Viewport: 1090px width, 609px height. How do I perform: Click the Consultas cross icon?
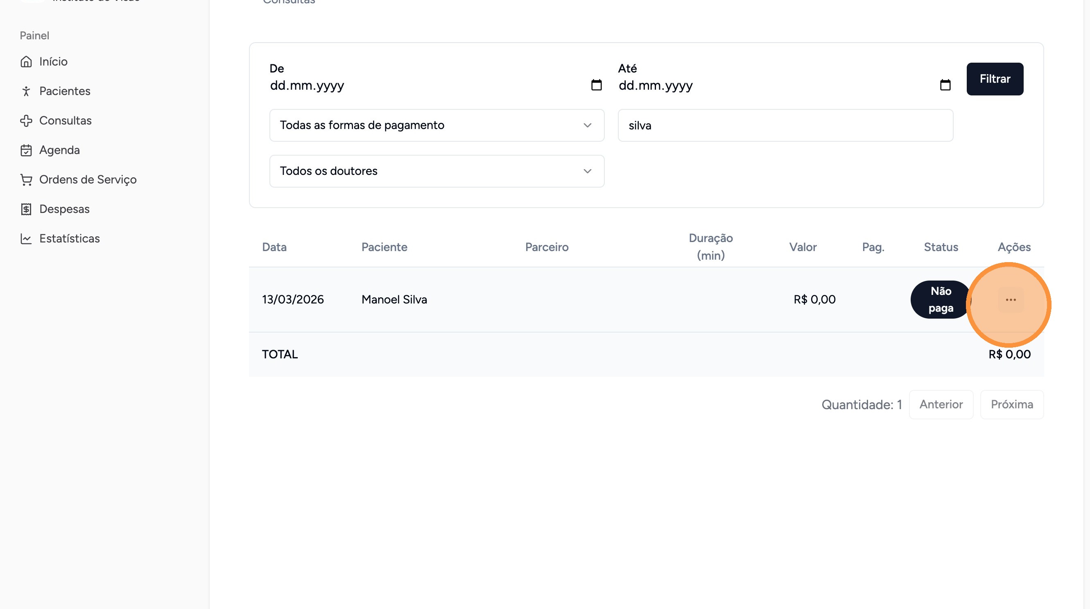point(26,121)
